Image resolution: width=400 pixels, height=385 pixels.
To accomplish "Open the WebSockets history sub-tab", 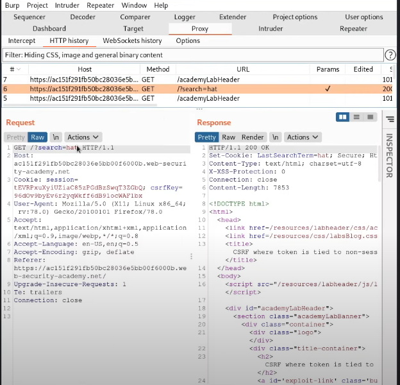I will (132, 40).
